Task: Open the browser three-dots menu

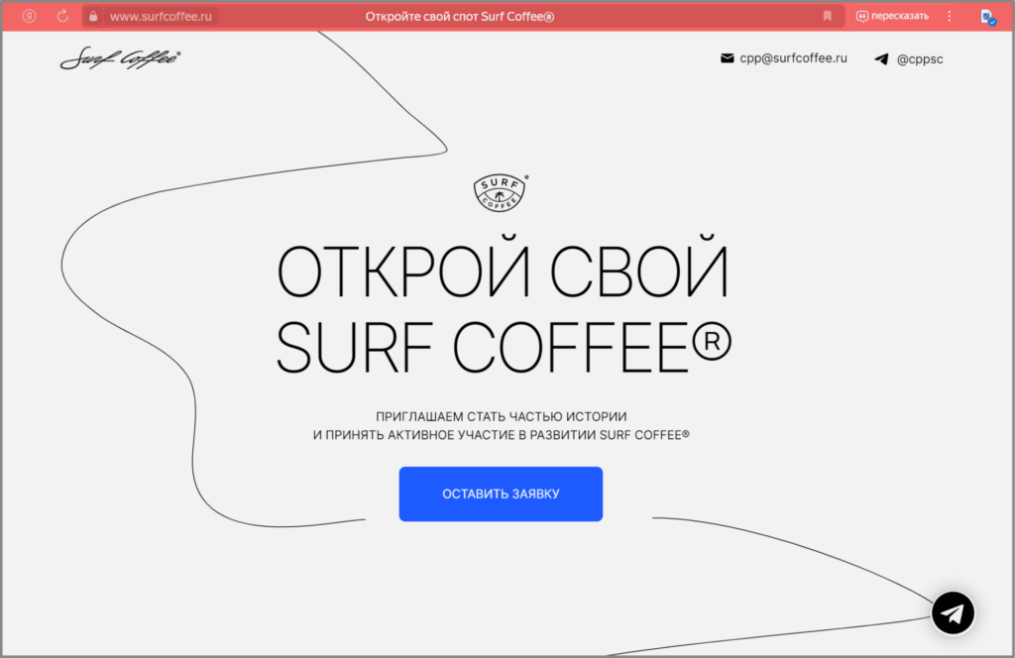Action: 950,16
